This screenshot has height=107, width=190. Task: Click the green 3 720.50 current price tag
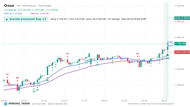click(x=180, y=44)
